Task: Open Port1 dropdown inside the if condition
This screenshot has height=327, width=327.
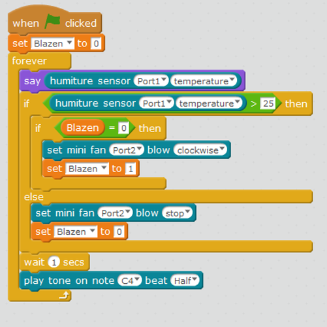Action: [x=157, y=103]
